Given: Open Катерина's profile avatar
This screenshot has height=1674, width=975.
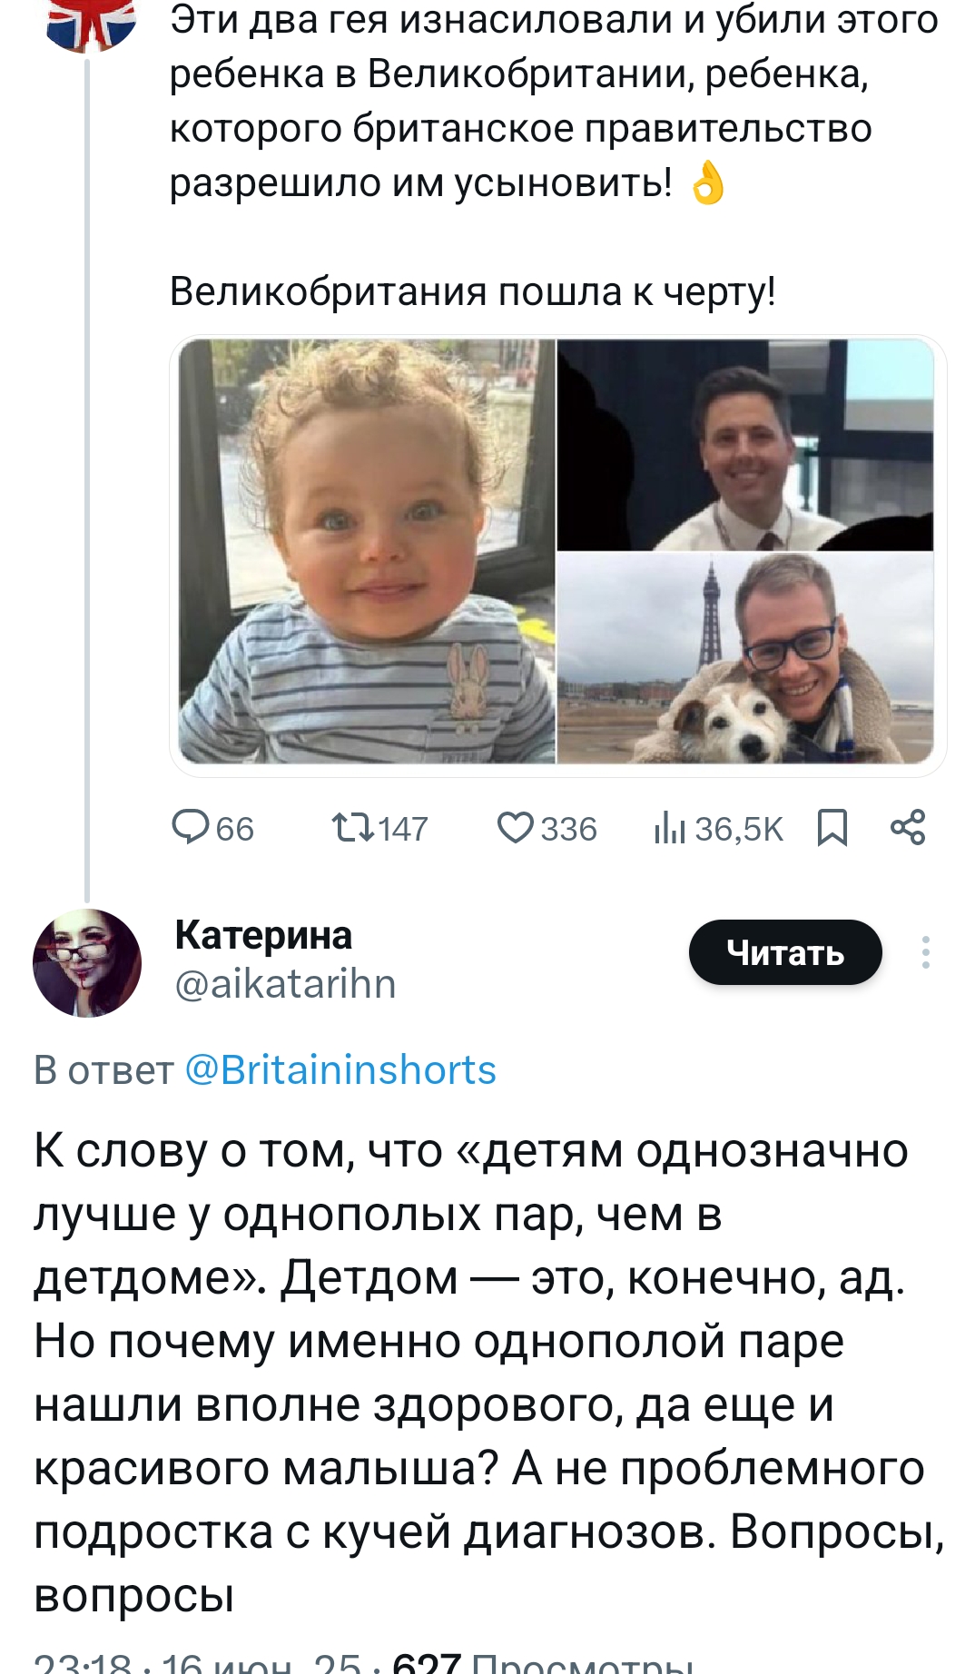Looking at the screenshot, I should [x=87, y=962].
